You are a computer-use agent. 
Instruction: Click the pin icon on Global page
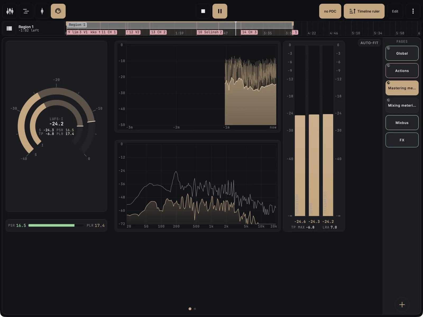(388, 48)
